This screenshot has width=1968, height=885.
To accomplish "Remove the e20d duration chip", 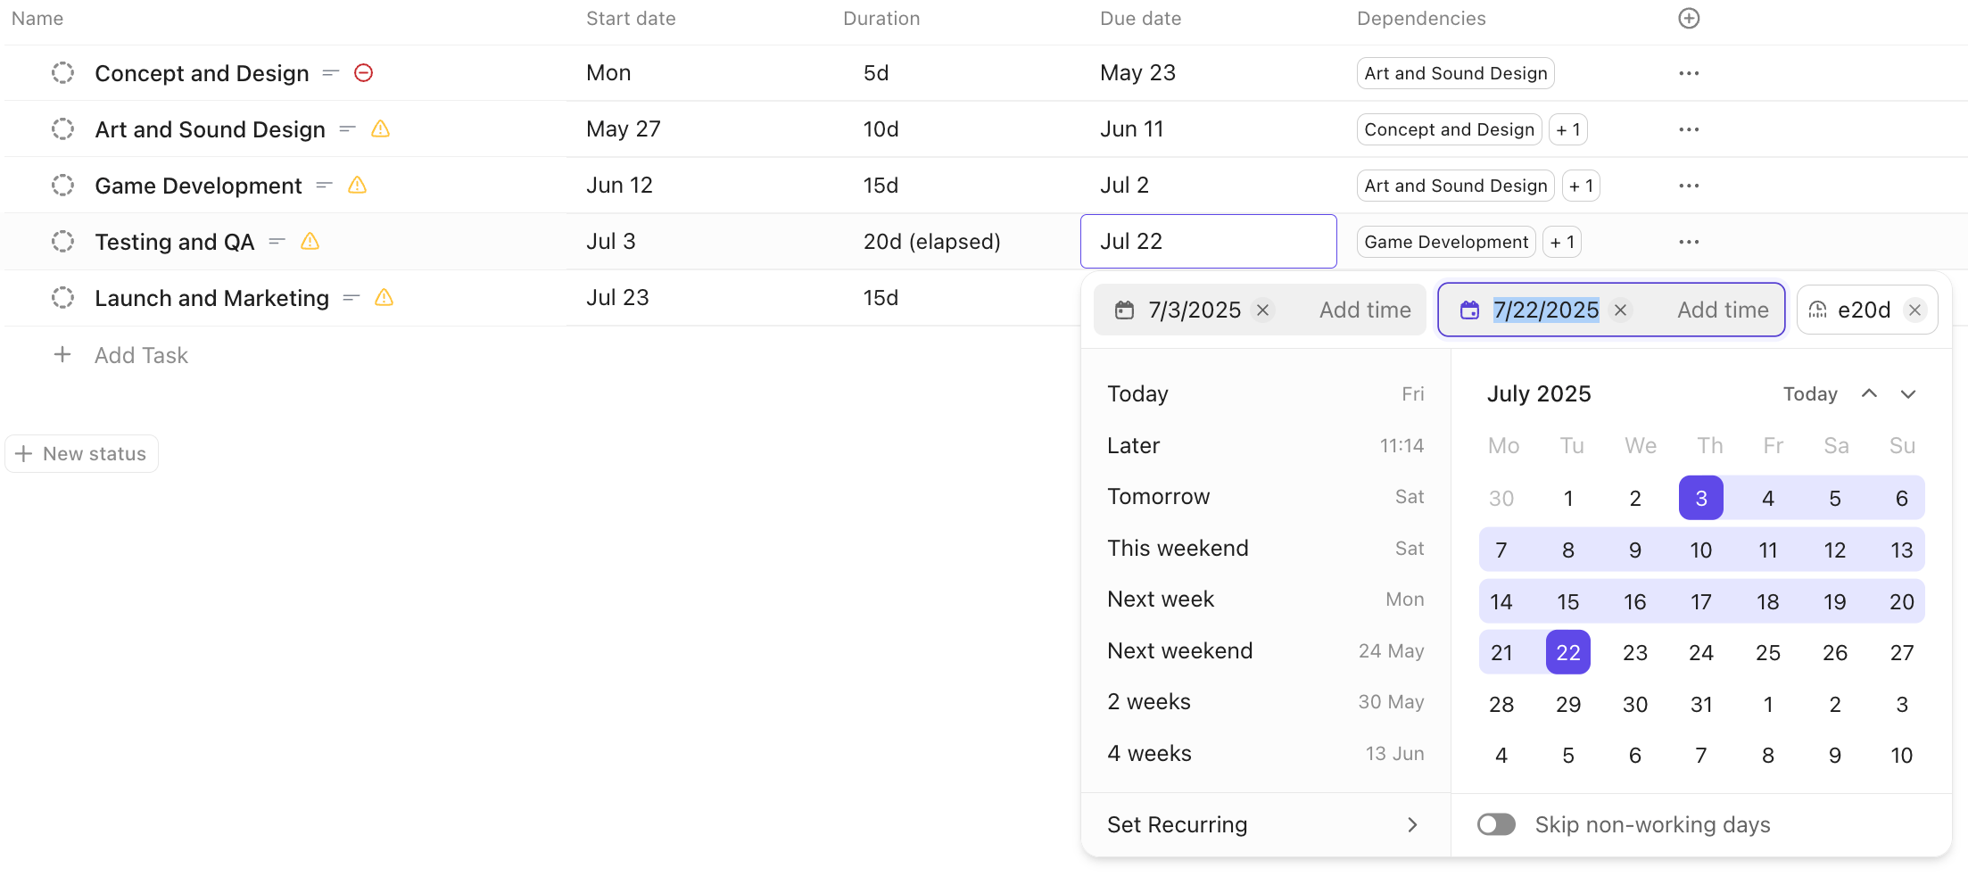I will [x=1914, y=310].
